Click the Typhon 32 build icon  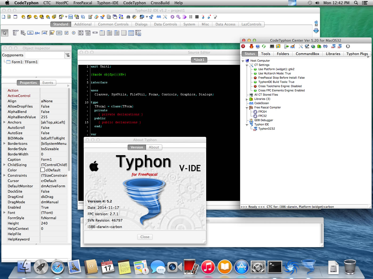[x=339, y=46]
